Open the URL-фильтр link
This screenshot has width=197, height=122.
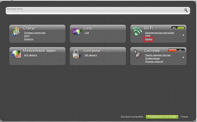point(90,55)
